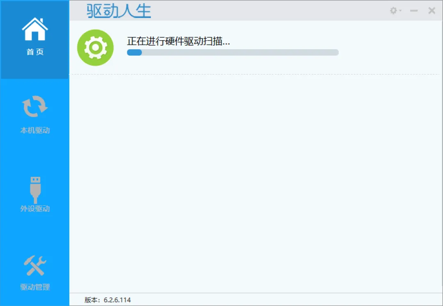
Task: Click the house icon for 首页
Action: click(x=35, y=29)
